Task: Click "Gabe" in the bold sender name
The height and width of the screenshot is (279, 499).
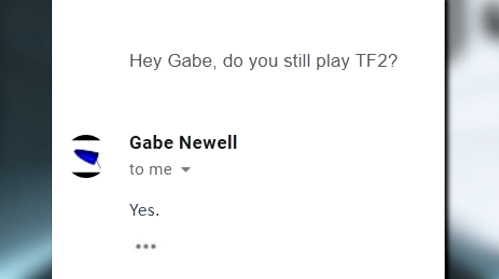Action: (152, 143)
